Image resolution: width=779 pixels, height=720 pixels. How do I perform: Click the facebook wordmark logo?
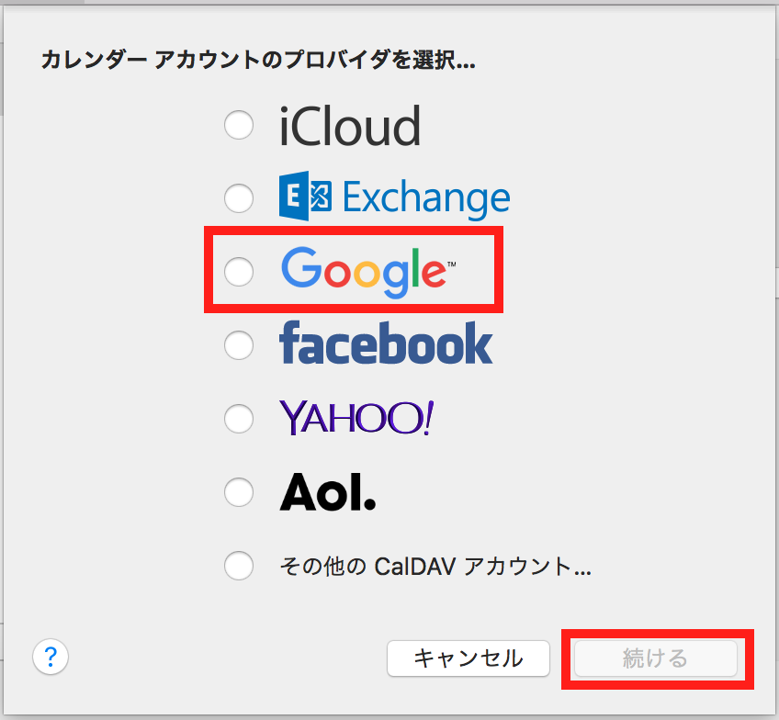coord(386,344)
